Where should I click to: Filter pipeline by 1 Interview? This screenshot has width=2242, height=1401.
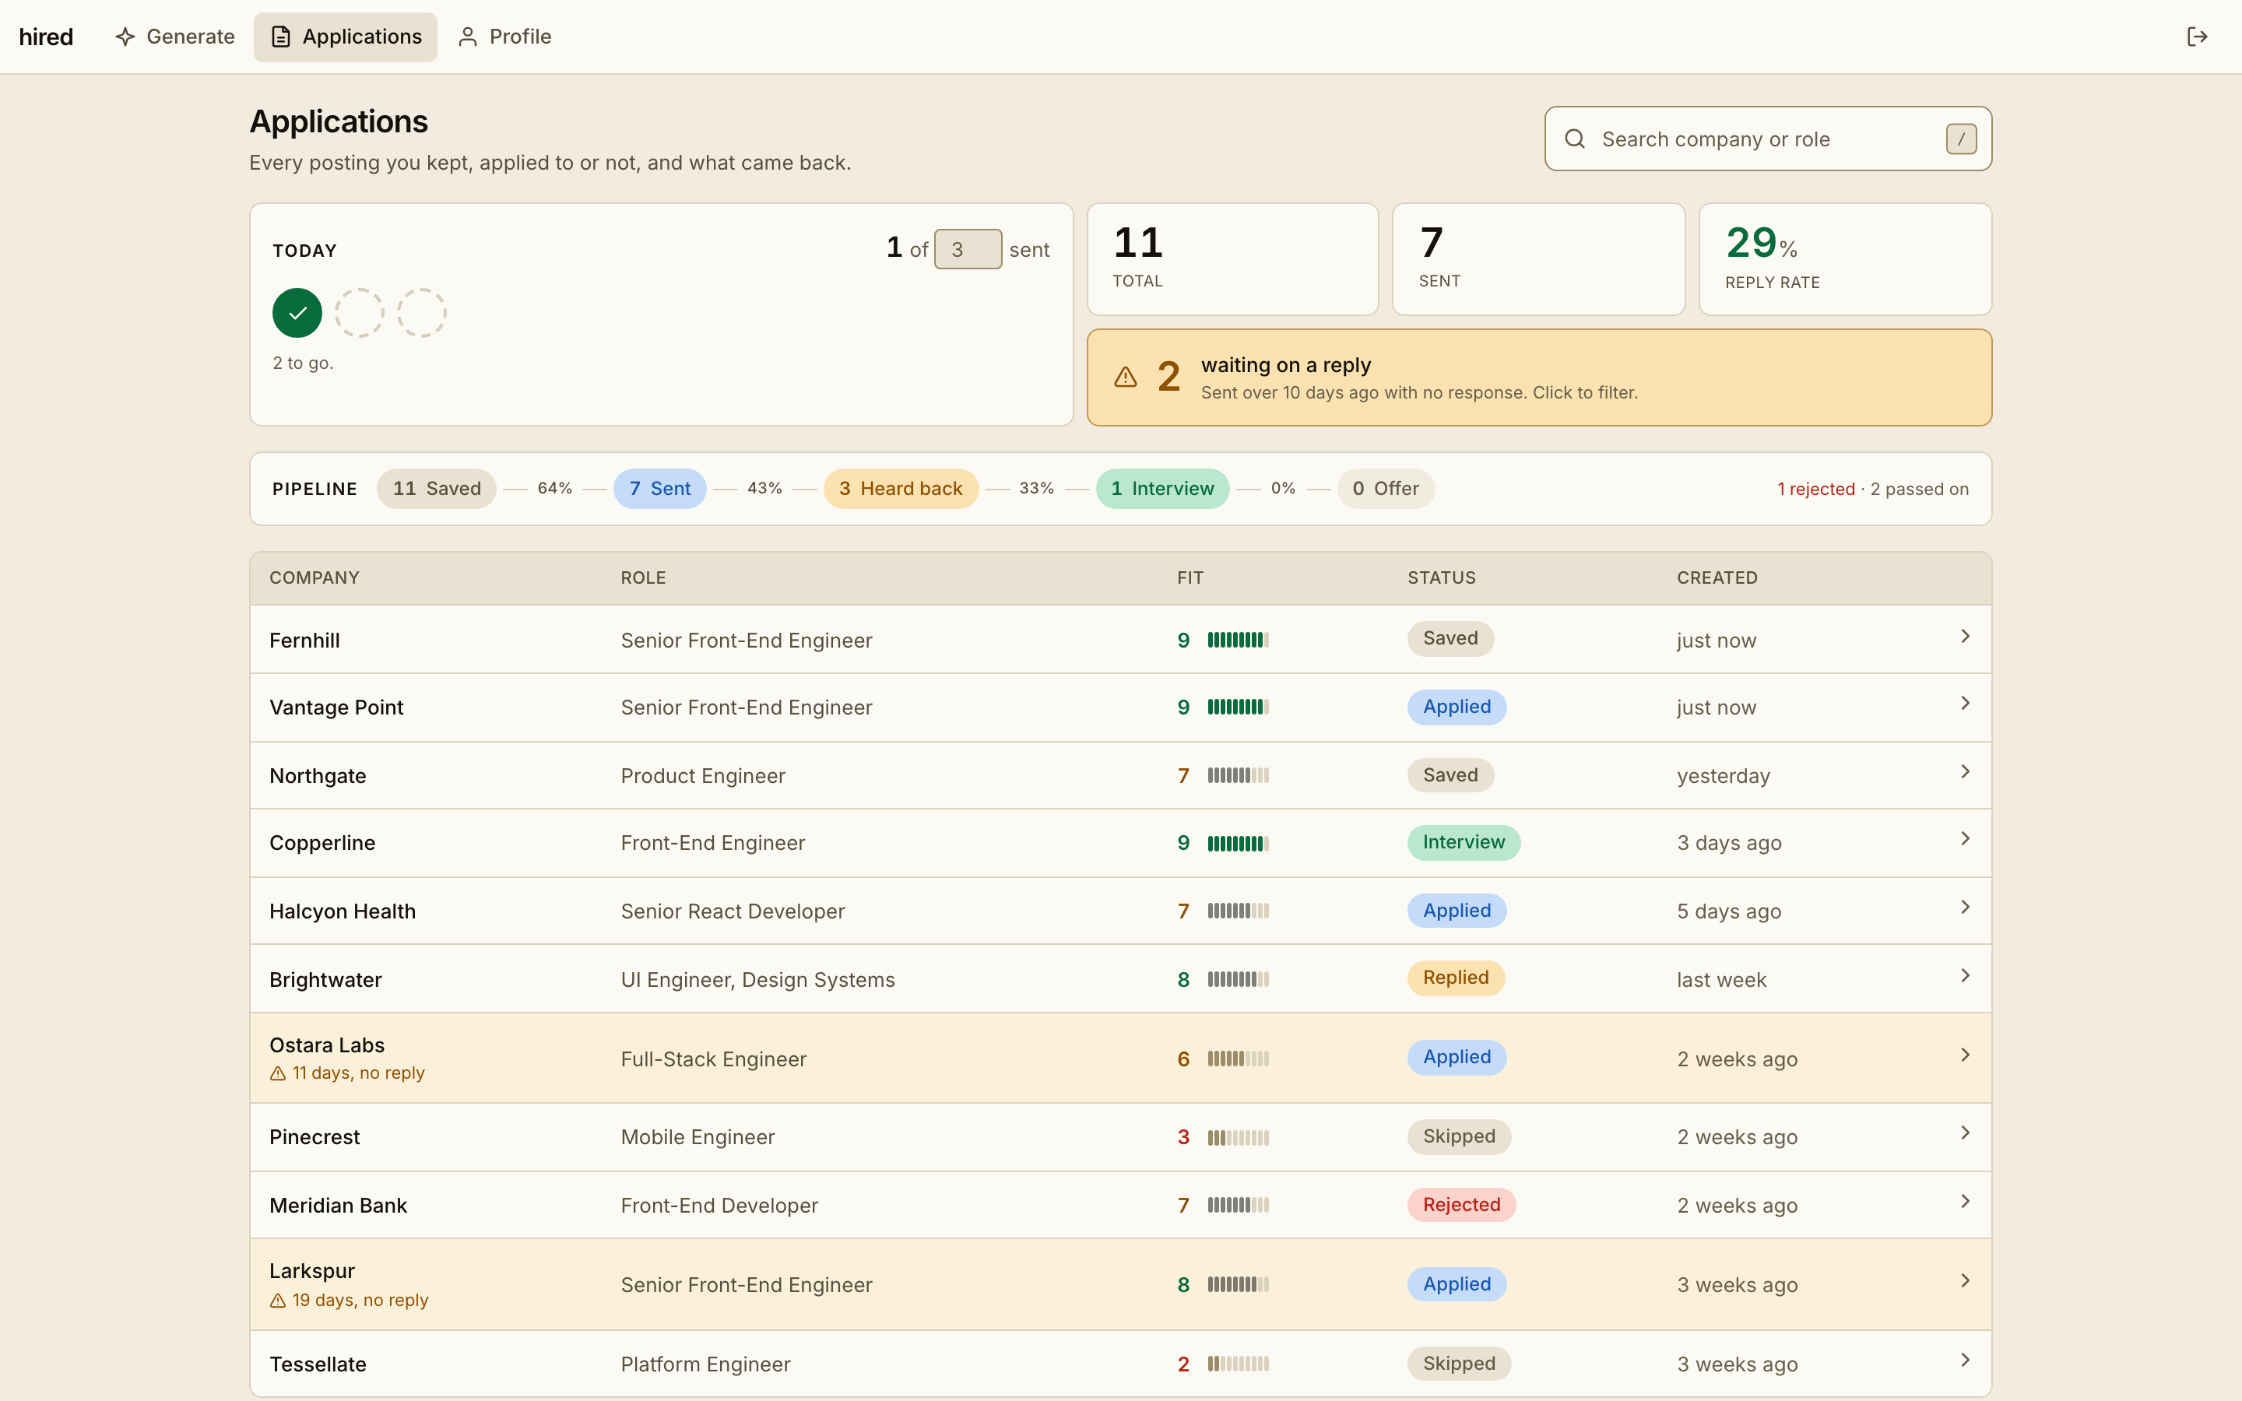click(x=1163, y=490)
